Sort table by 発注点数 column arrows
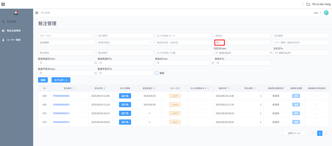This screenshot has width=332, height=146. [254, 88]
